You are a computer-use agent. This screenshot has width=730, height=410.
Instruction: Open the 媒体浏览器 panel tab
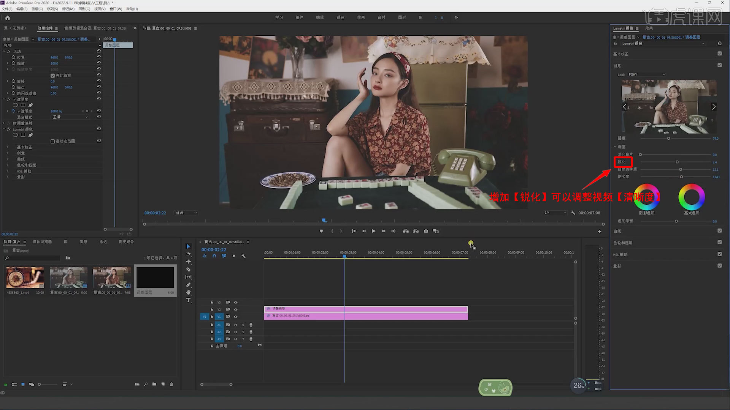tap(42, 242)
